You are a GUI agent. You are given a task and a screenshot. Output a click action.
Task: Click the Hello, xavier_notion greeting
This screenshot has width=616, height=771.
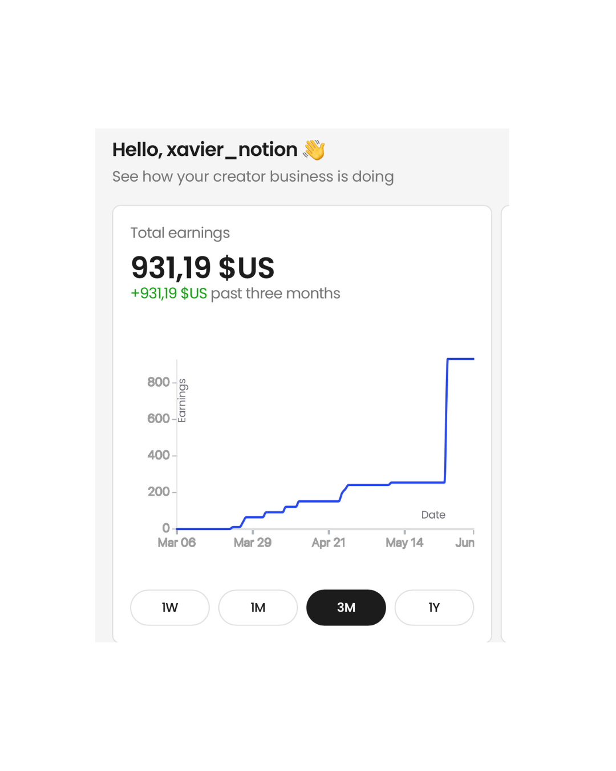tap(205, 150)
